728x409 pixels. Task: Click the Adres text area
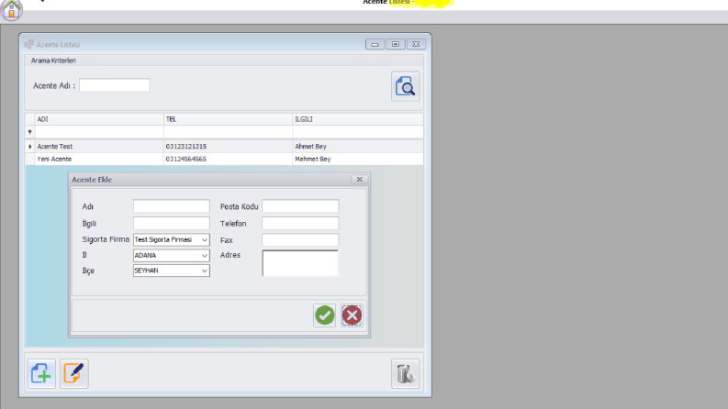tap(300, 263)
